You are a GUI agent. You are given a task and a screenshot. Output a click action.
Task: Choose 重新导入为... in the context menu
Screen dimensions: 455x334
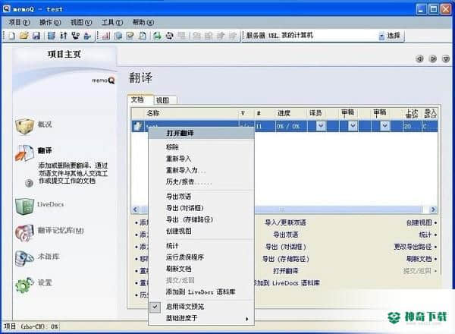(202, 170)
